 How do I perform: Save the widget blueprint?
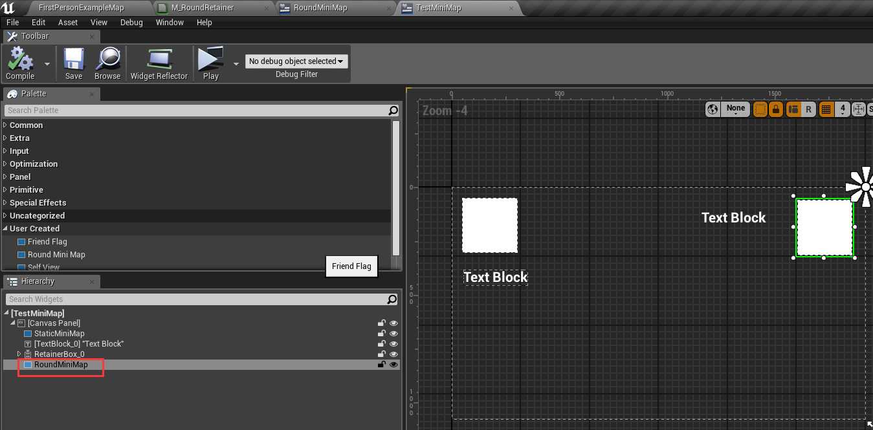coord(74,64)
